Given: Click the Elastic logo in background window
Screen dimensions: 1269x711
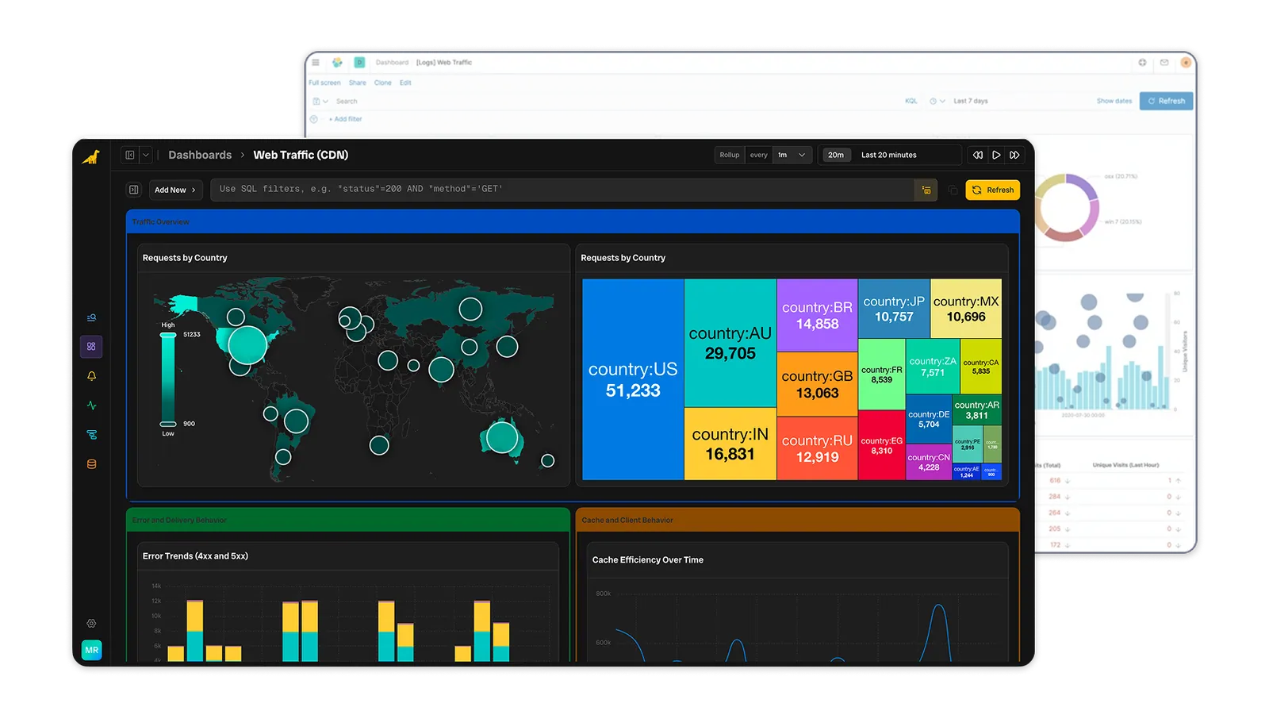Looking at the screenshot, I should tap(337, 62).
